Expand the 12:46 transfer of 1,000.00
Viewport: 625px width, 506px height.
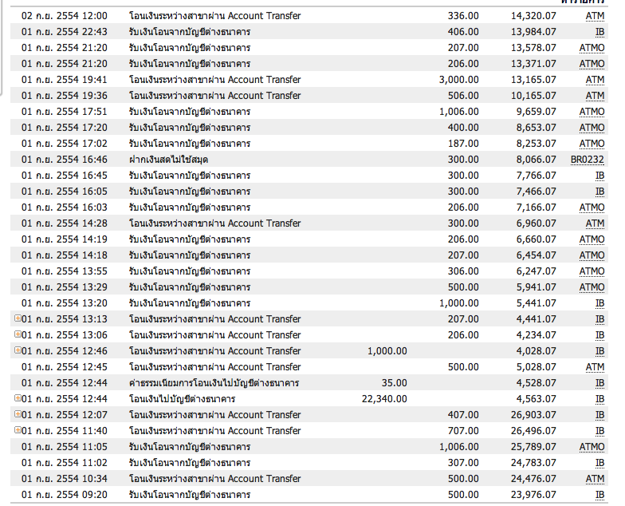coord(18,350)
